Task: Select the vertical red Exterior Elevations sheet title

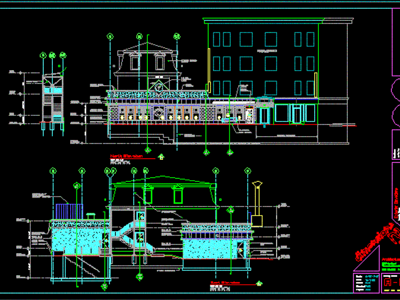Action: click(396, 203)
